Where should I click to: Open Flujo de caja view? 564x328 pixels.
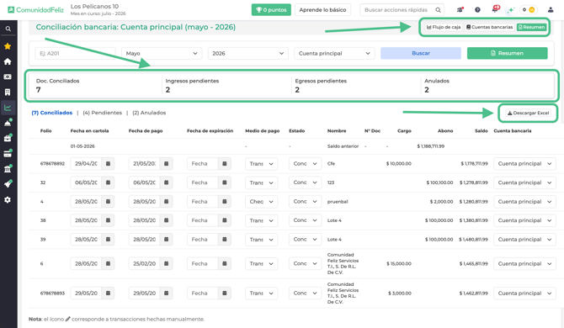(x=443, y=27)
